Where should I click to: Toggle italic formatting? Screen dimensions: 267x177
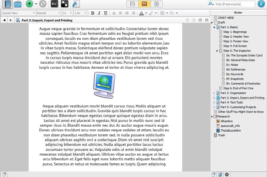click(x=99, y=13)
